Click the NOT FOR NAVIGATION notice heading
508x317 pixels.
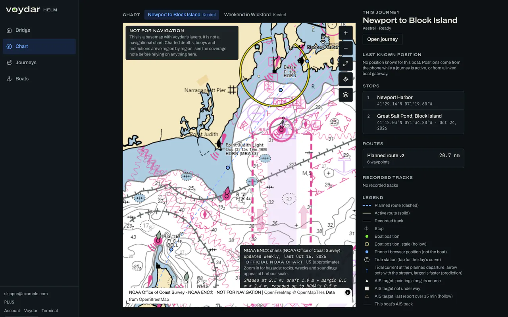click(157, 31)
